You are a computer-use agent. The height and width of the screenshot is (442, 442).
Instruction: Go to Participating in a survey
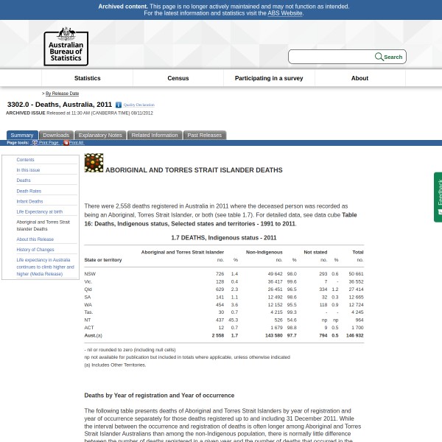(x=269, y=78)
